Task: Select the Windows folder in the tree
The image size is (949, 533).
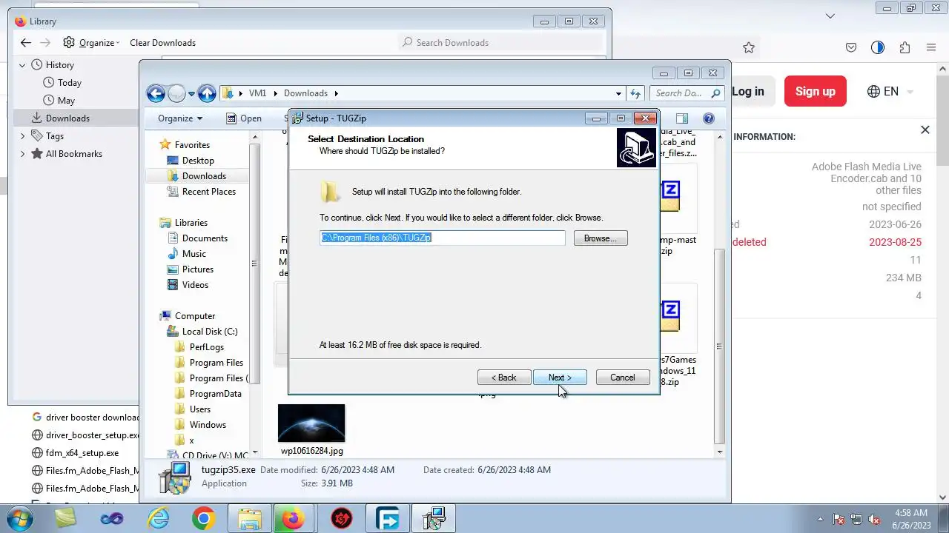Action: point(208,425)
